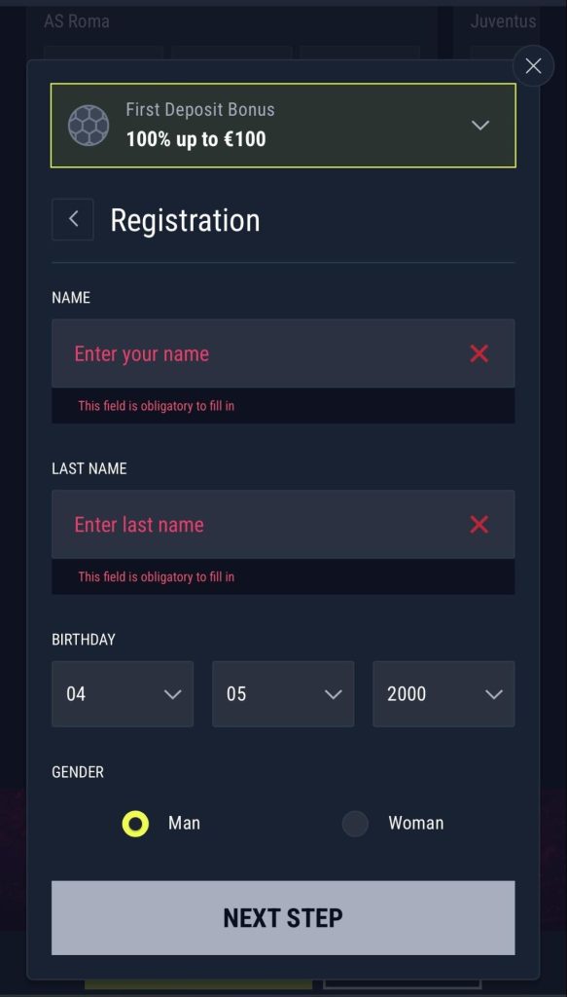Image resolution: width=567 pixels, height=997 pixels.
Task: Click the AS Roma team behind dialog
Action: pos(77,21)
